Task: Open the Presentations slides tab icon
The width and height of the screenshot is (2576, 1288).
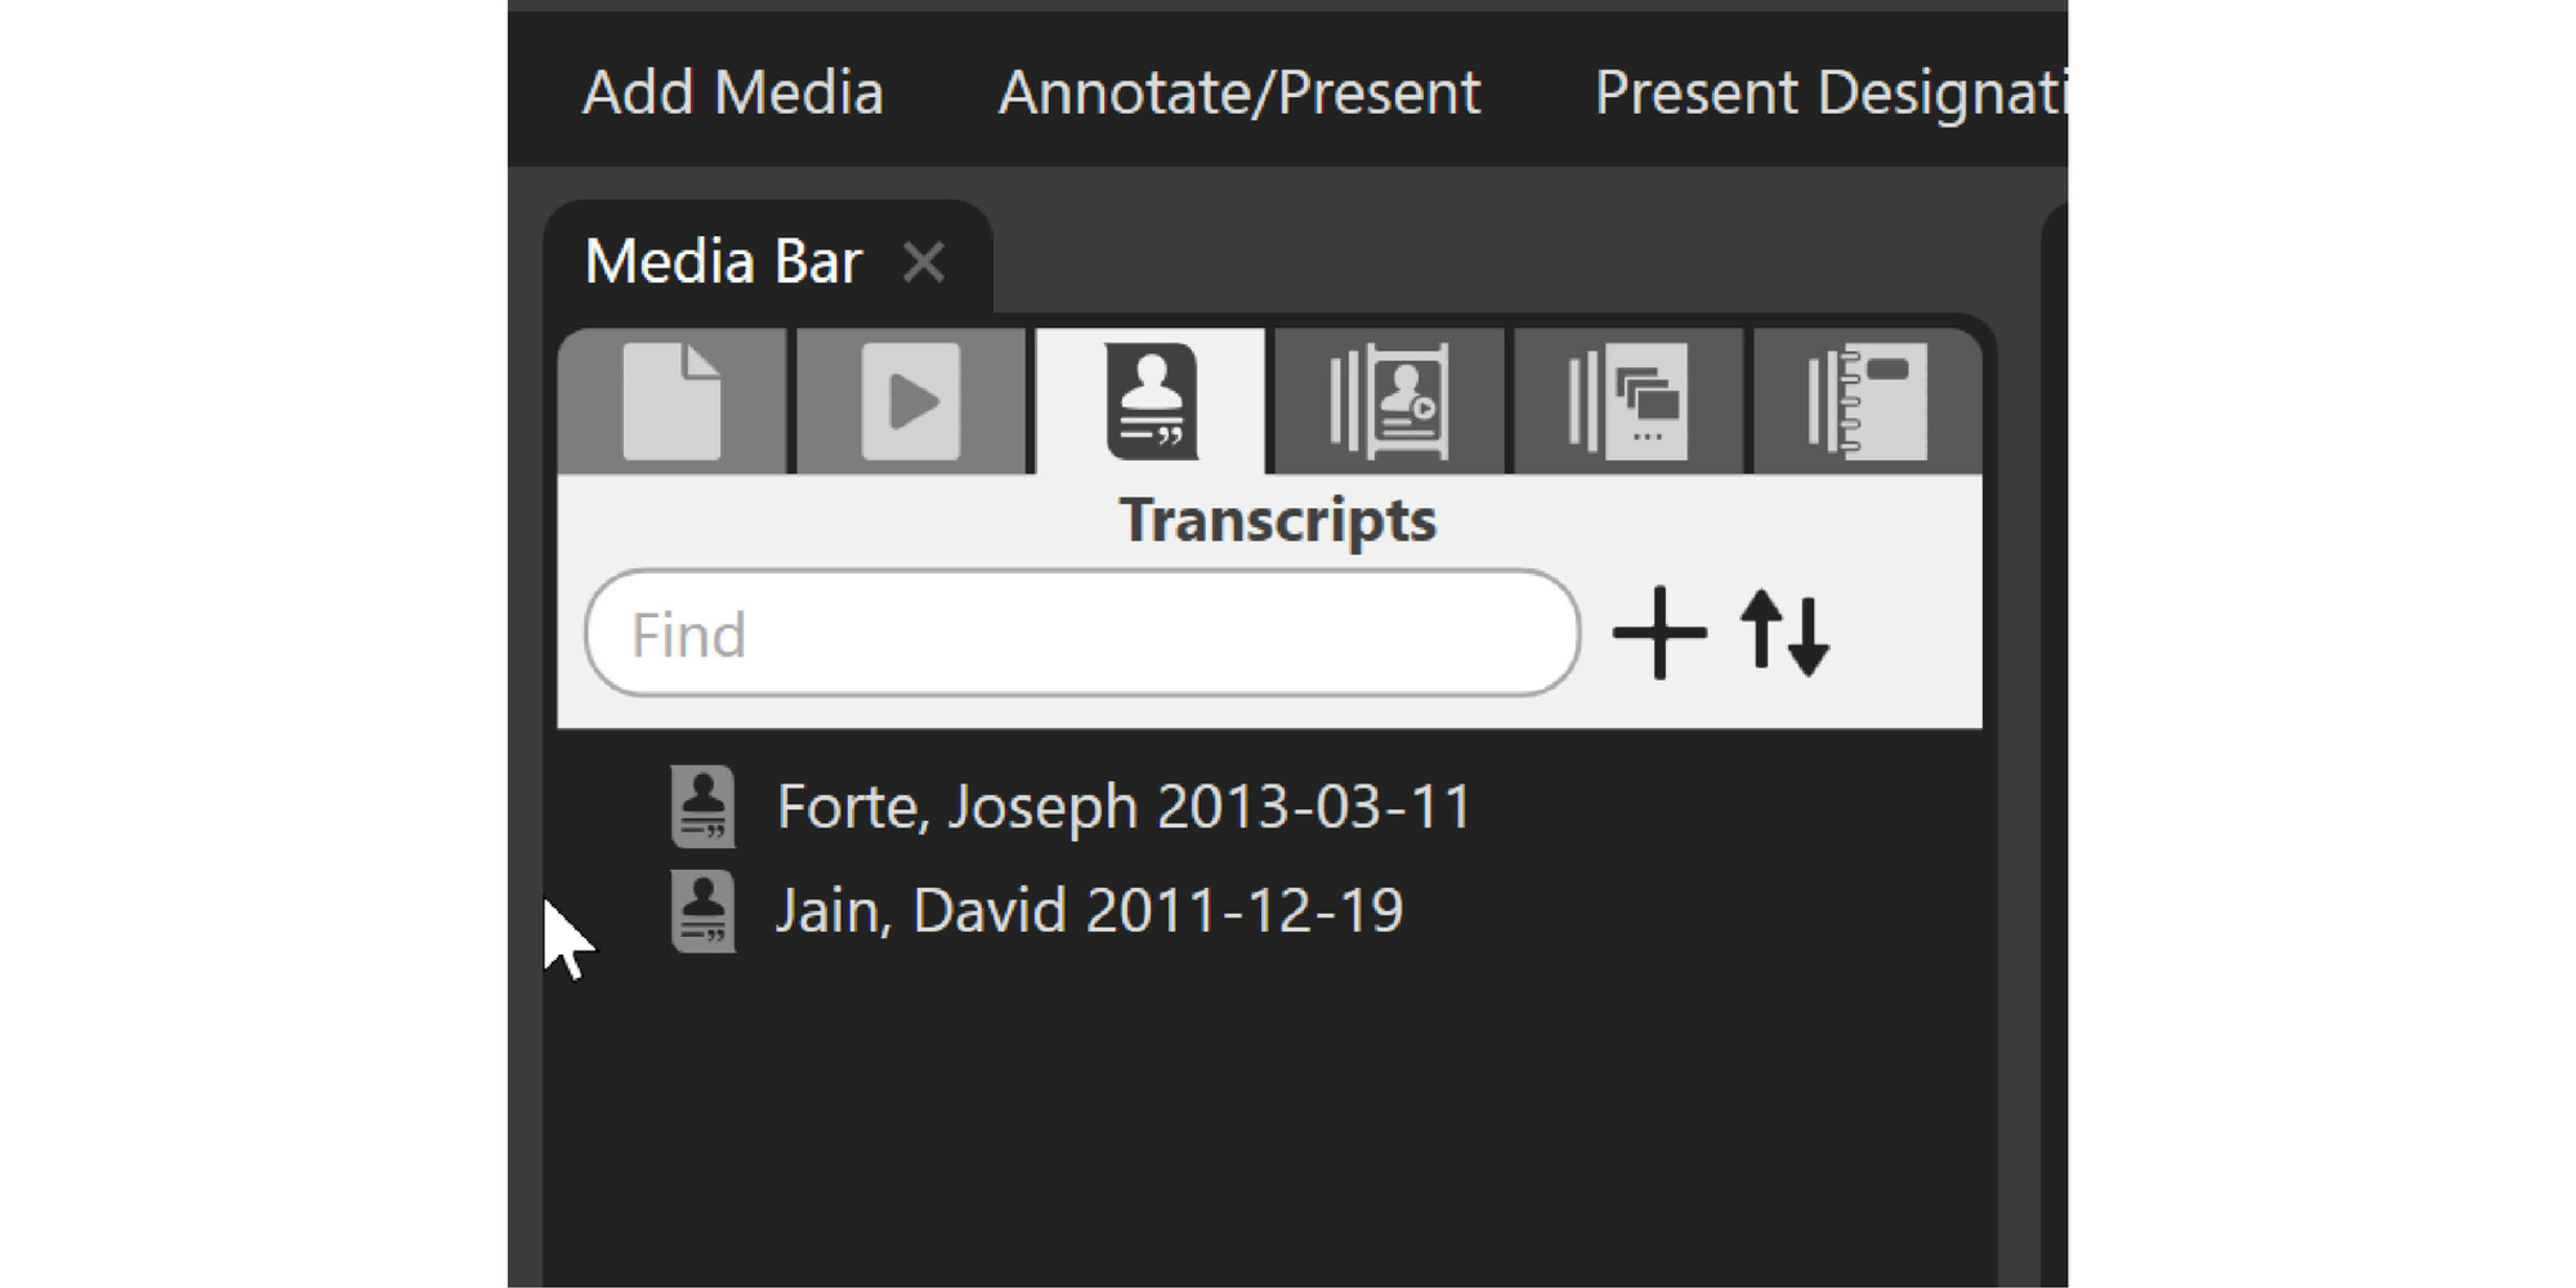Action: coord(1628,401)
